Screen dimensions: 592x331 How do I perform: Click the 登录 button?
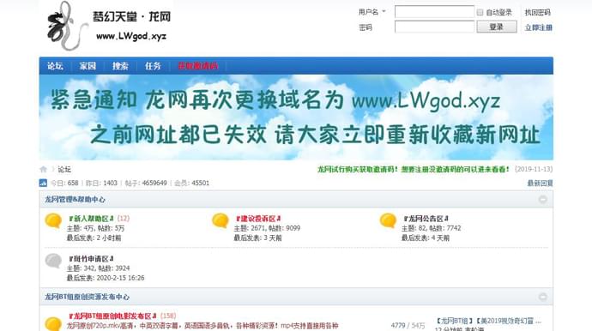(497, 27)
